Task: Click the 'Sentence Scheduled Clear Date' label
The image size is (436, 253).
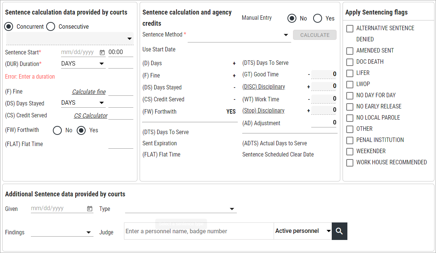Action: (278, 155)
